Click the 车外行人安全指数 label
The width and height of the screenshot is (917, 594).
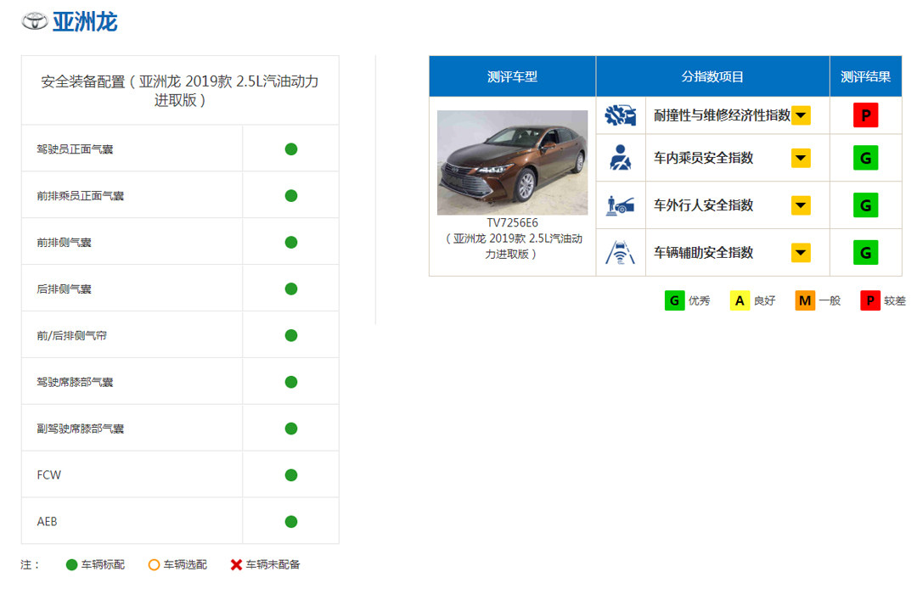pos(703,205)
